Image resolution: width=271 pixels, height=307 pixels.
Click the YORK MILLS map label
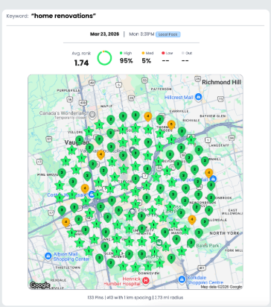point(234,250)
